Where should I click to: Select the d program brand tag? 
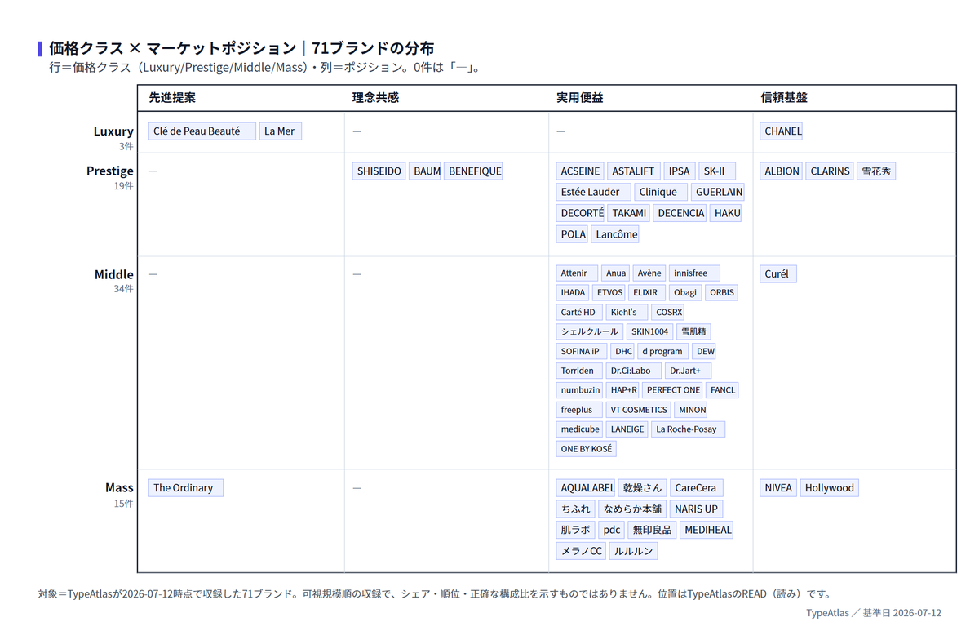(x=662, y=351)
